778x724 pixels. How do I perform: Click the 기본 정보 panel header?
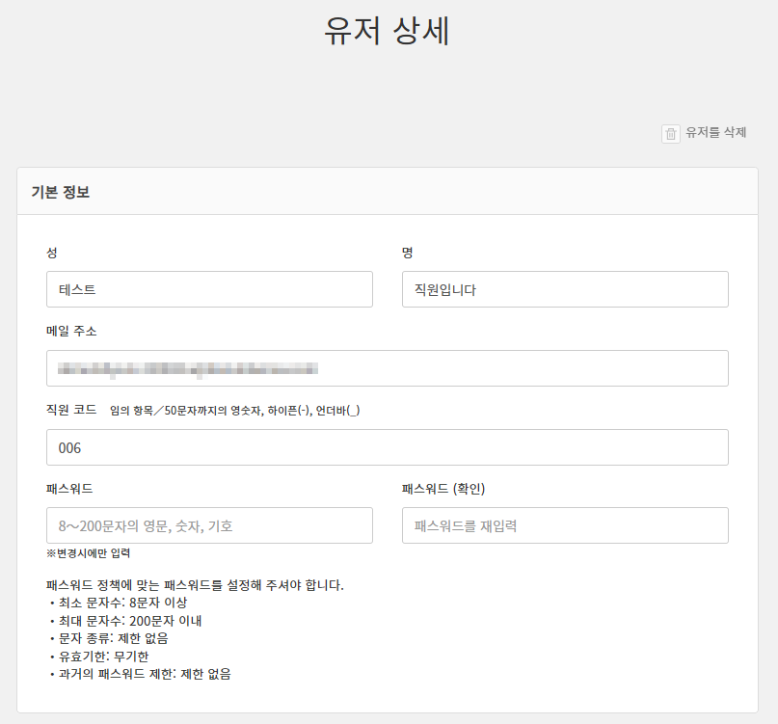point(61,192)
